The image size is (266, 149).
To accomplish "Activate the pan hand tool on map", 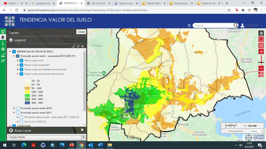I will coord(261,33).
